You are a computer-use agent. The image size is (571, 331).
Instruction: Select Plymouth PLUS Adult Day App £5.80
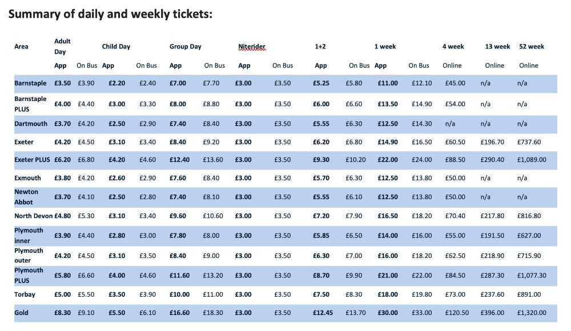[x=62, y=276]
